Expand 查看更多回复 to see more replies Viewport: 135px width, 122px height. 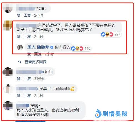(36, 62)
